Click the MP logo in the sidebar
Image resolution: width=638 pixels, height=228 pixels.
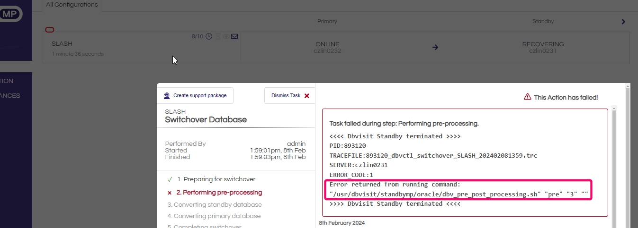10,14
